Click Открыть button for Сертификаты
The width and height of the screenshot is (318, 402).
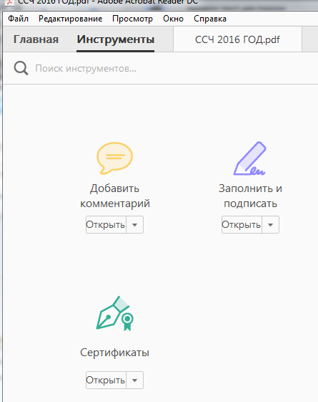click(x=106, y=381)
